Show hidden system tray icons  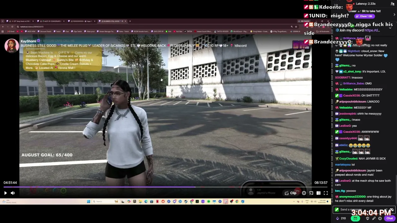tap(294, 202)
